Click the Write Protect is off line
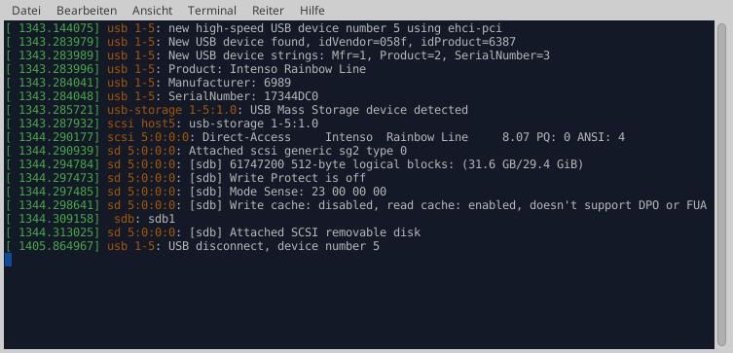The width and height of the screenshot is (733, 353). [x=186, y=178]
